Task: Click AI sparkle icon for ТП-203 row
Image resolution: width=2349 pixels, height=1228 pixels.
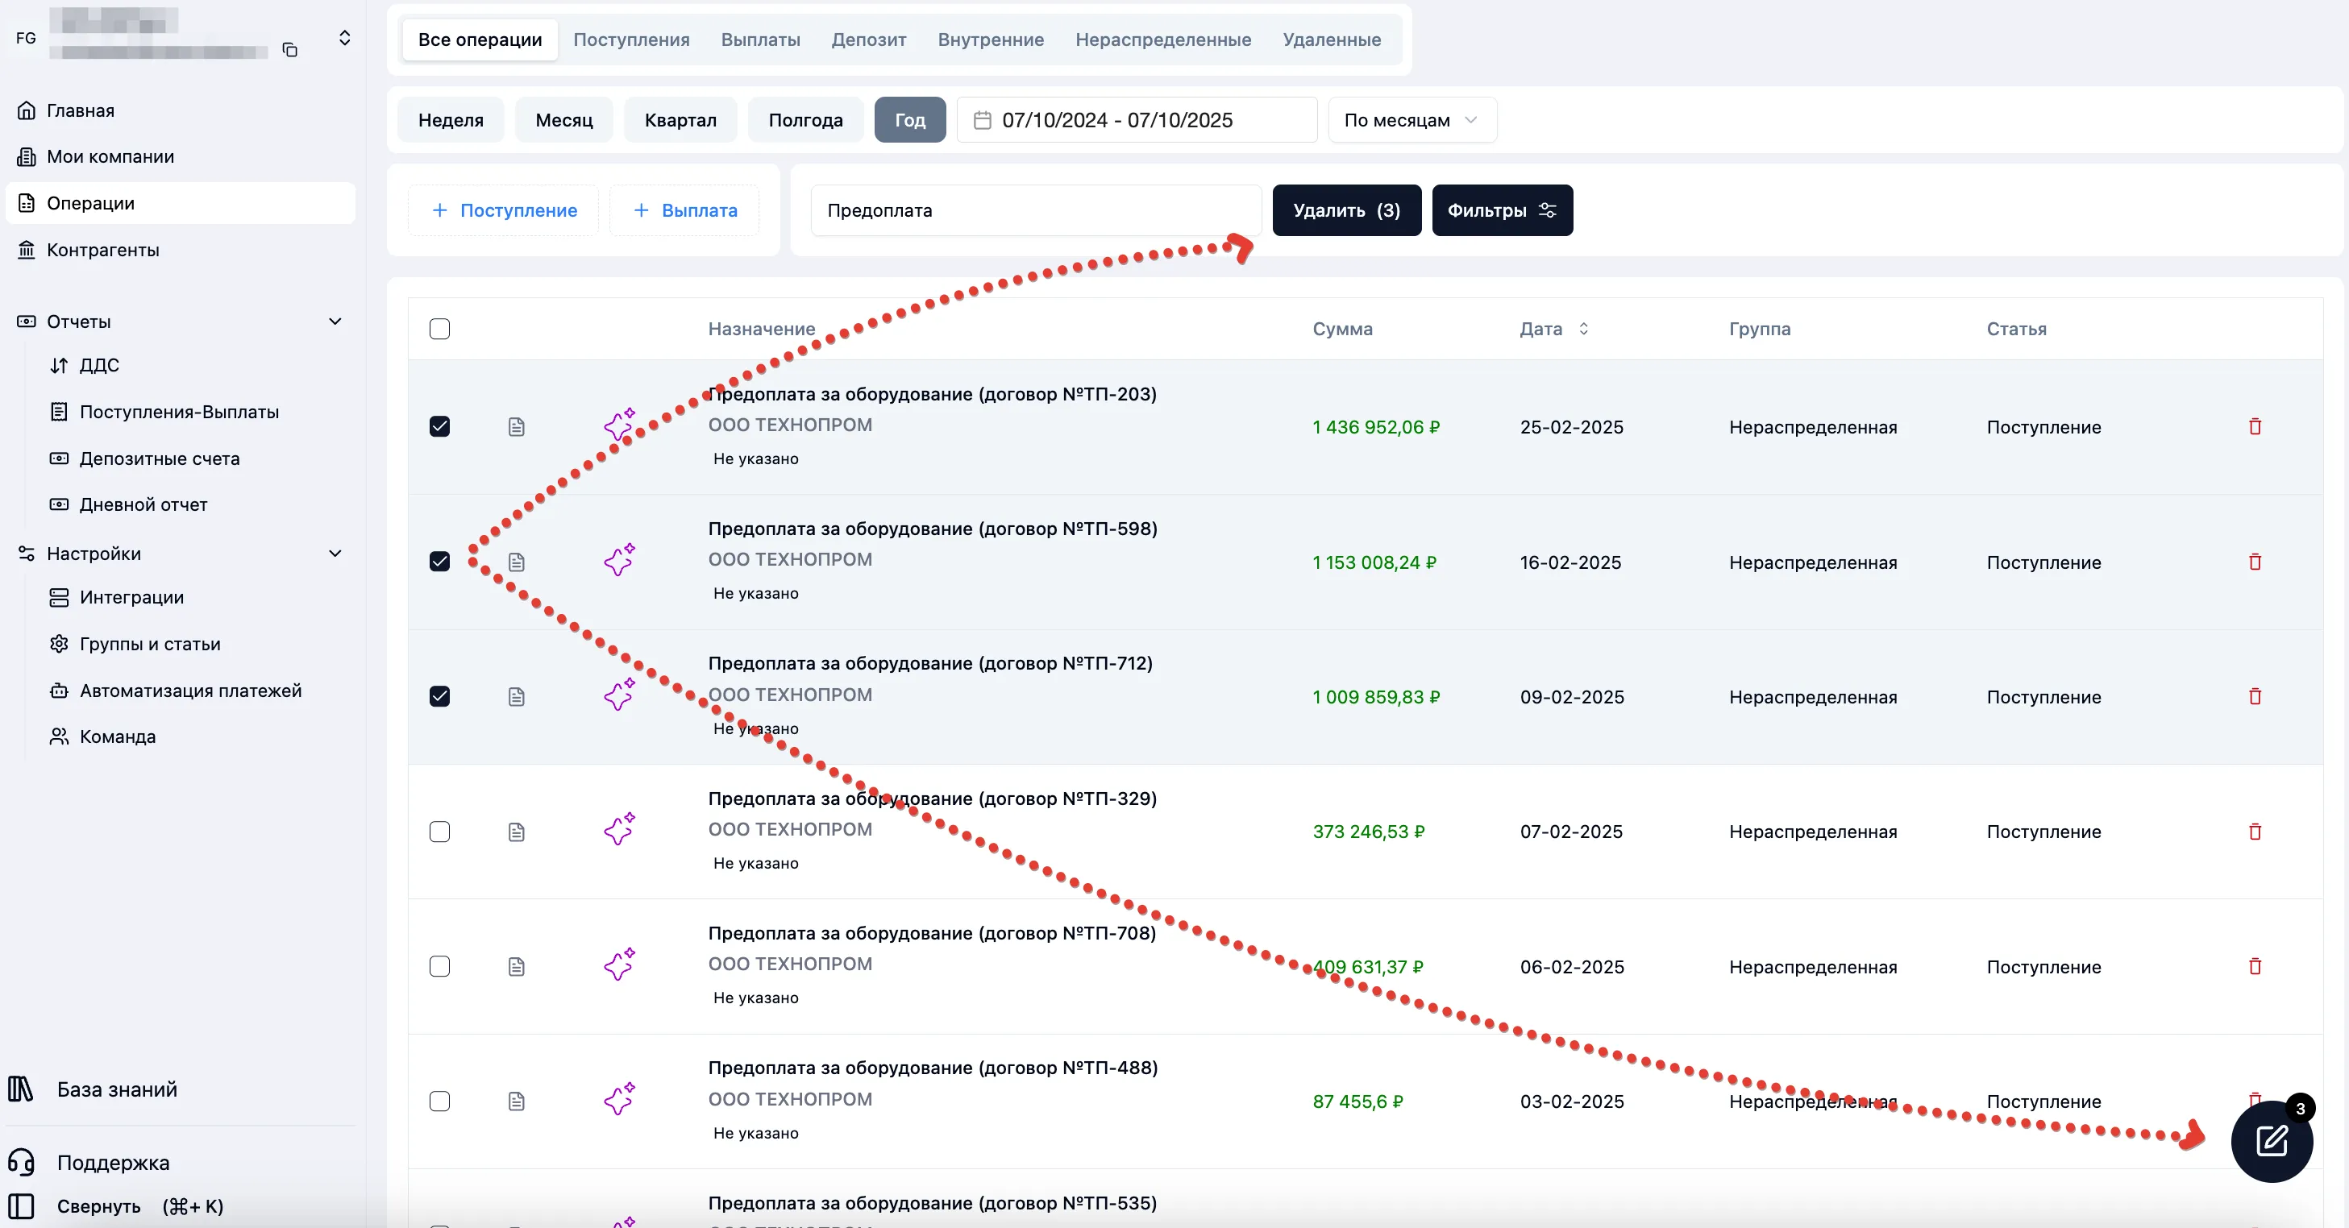Action: point(619,425)
